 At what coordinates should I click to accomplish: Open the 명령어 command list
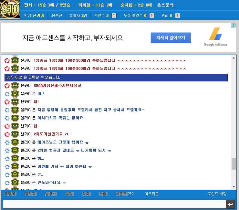click(10, 194)
